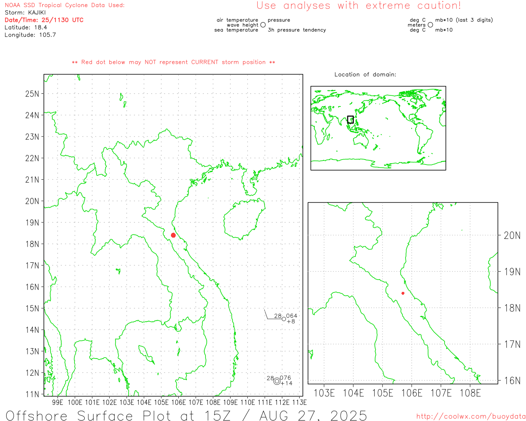Click the 'Latitude: 18.4' value
The width and height of the screenshot is (526, 421).
tap(26, 28)
